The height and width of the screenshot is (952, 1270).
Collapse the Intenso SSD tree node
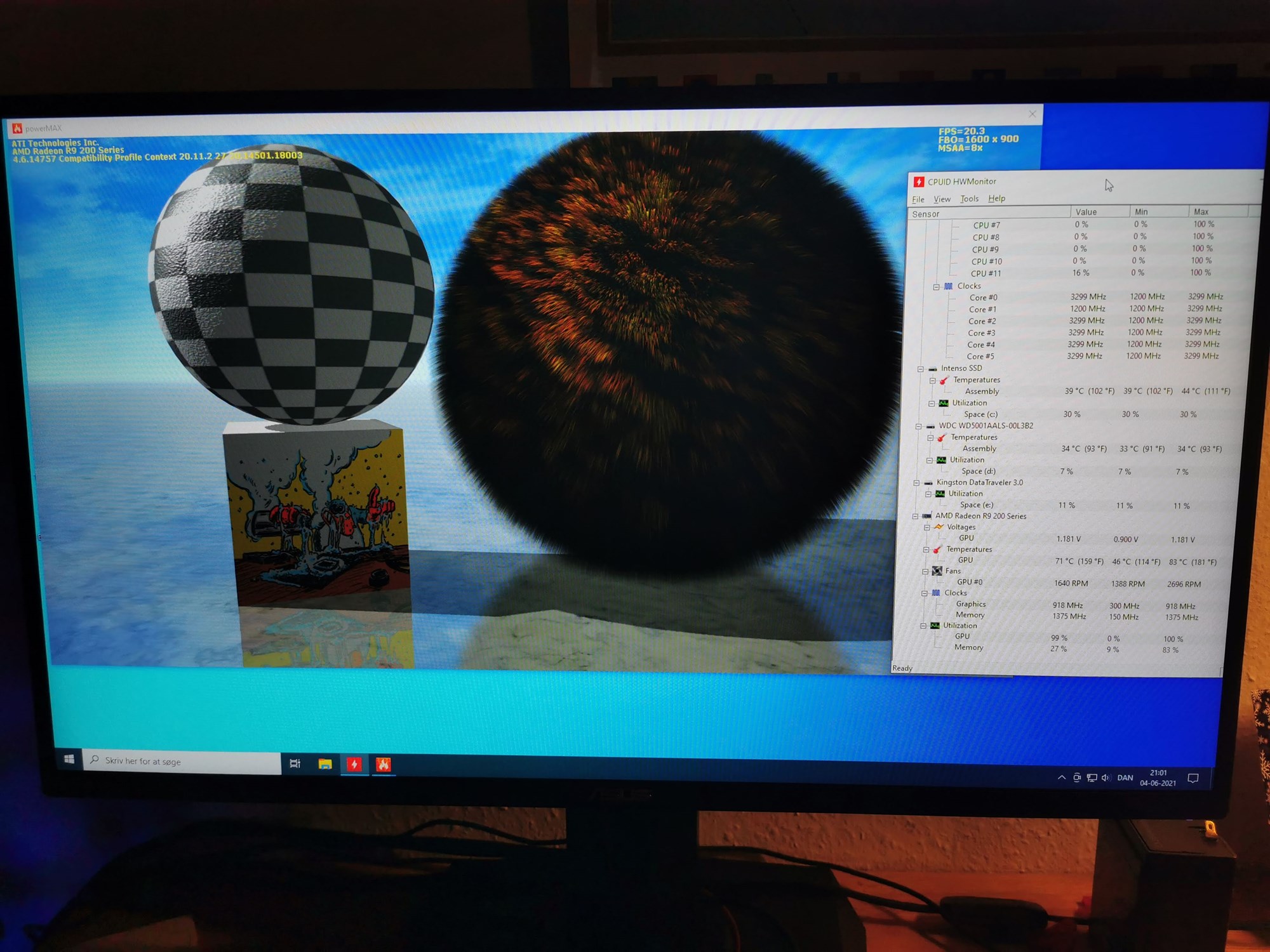point(920,369)
